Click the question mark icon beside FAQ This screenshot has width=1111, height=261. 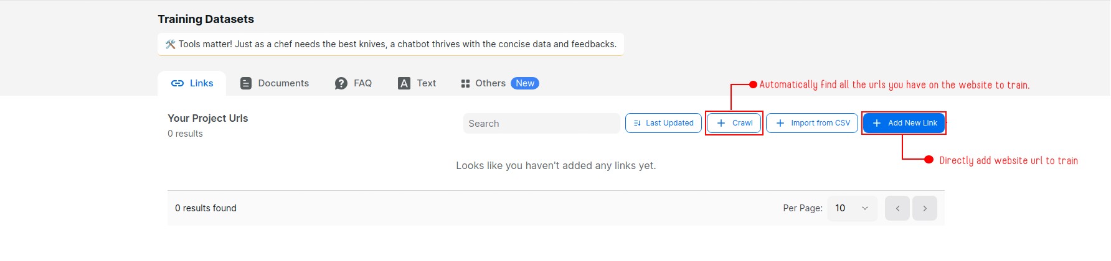(x=341, y=83)
